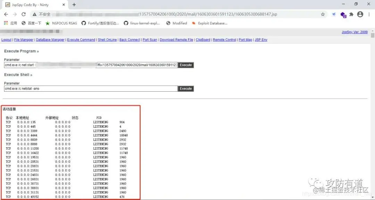Open the linux-kernel-expl... bookmark
The width and height of the screenshot is (375, 200).
[x=142, y=23]
